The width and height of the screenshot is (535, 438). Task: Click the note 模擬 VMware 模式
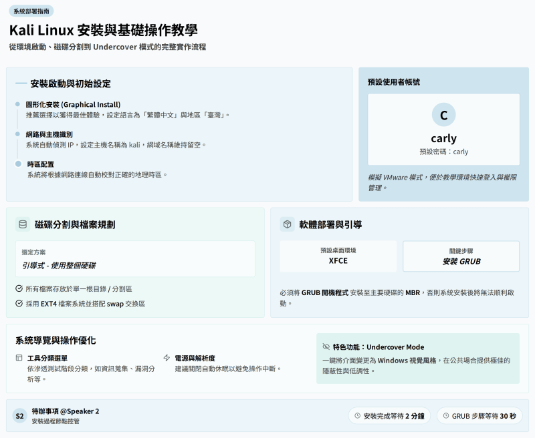pos(442,182)
